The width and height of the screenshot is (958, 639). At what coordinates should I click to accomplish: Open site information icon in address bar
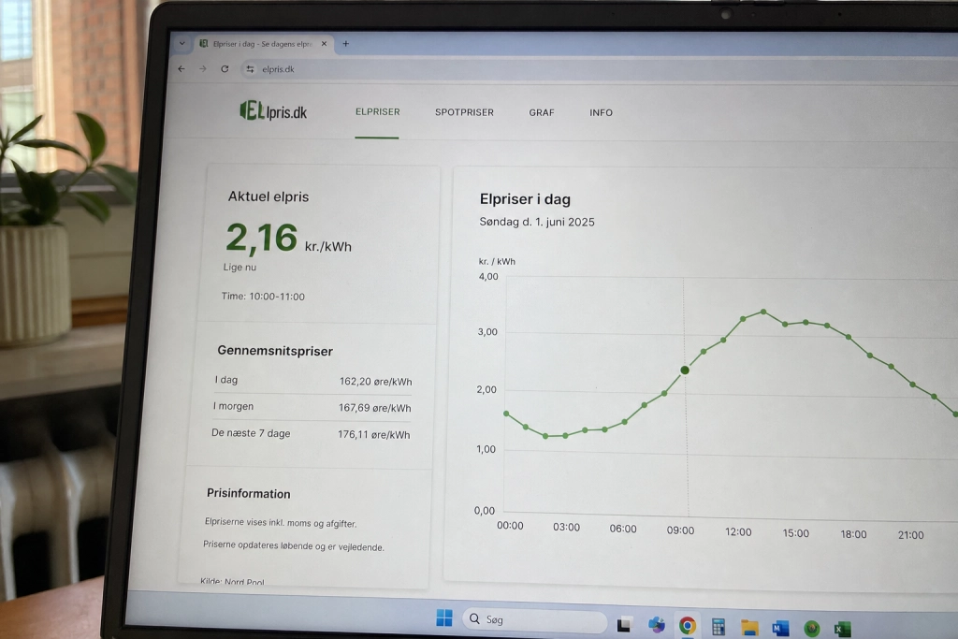point(250,69)
